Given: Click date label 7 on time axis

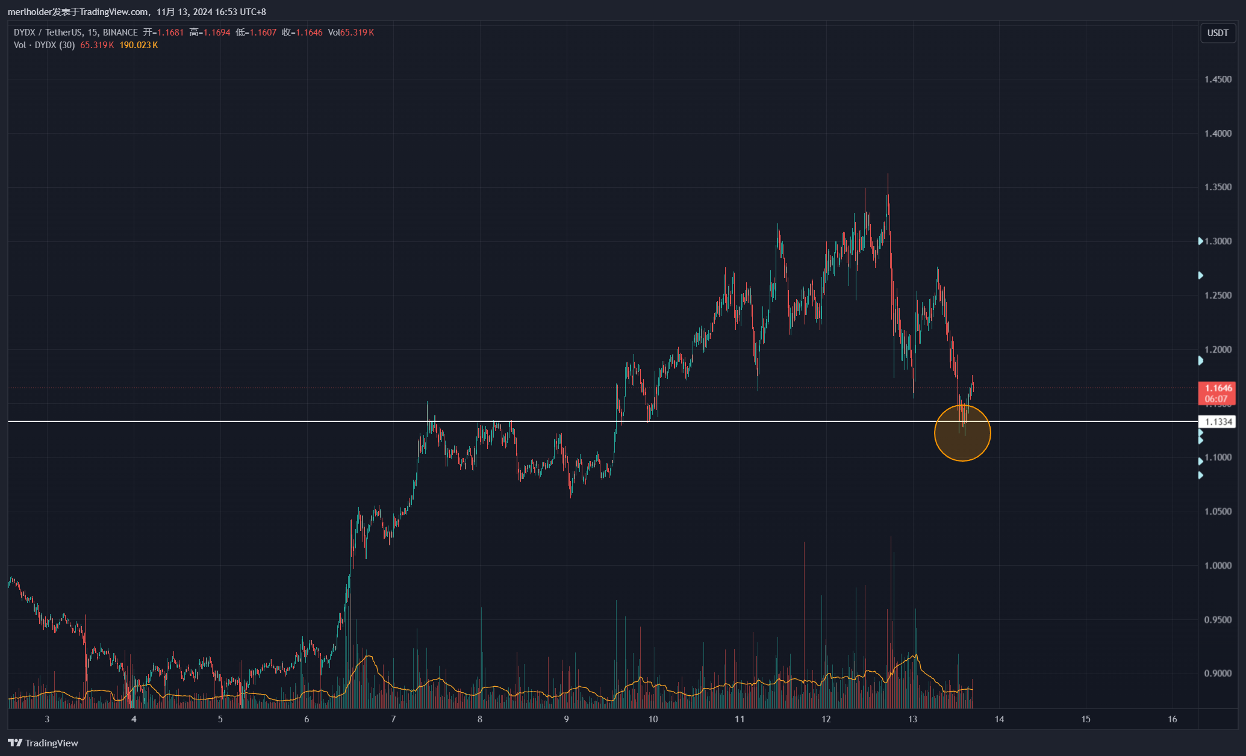Looking at the screenshot, I should point(393,719).
